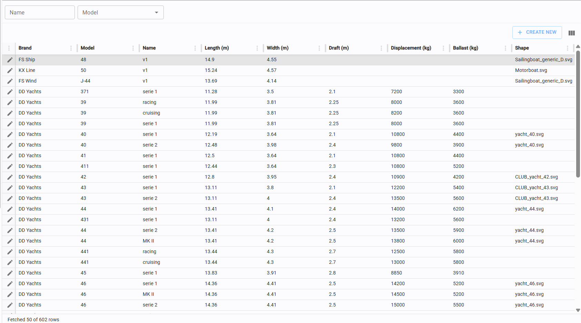Edit the DD Yachts 411 row
The image size is (581, 323).
[10, 166]
